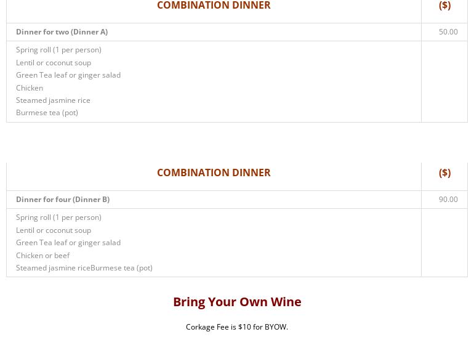Click Lentil or coconut soup under Dinner A
The image size is (474, 345).
(54, 63)
